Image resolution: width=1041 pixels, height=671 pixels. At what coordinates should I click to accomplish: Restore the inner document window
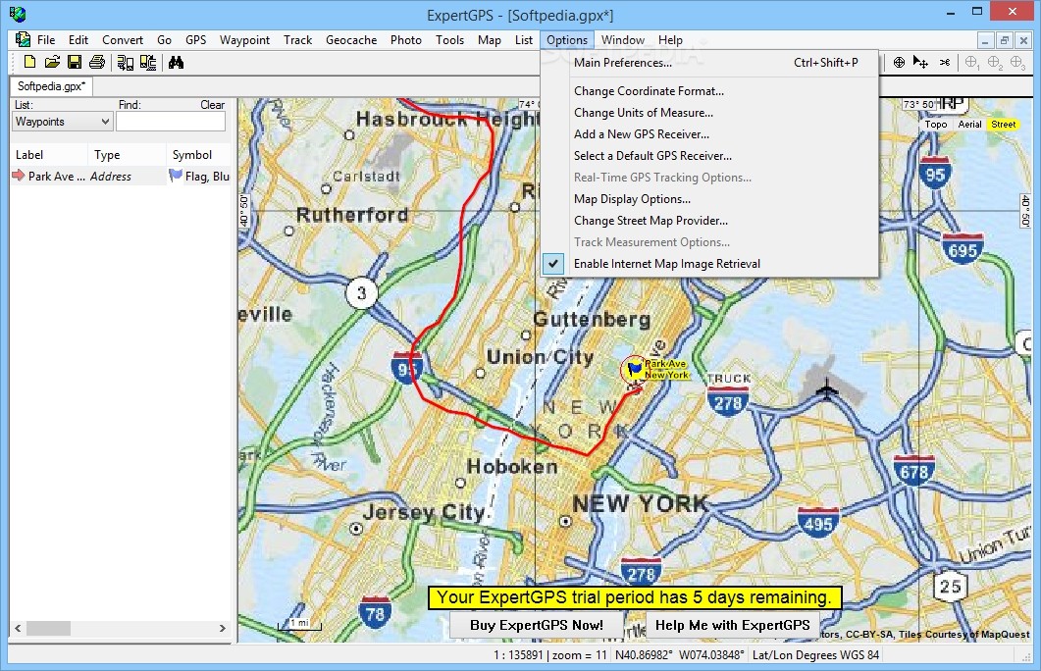tap(1005, 40)
